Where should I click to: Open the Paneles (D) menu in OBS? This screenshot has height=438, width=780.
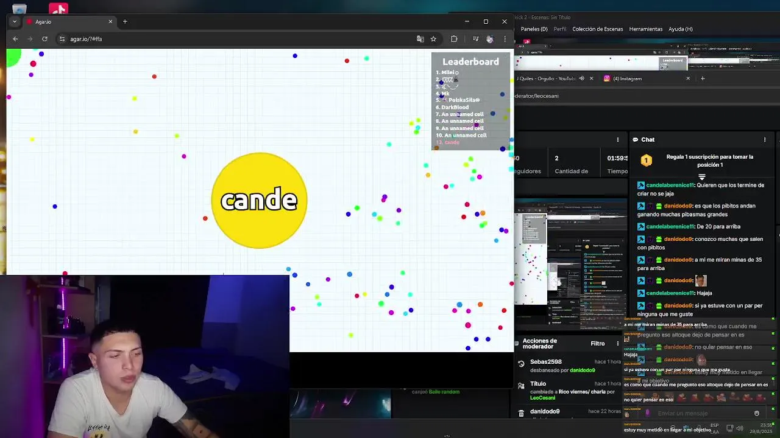click(534, 29)
